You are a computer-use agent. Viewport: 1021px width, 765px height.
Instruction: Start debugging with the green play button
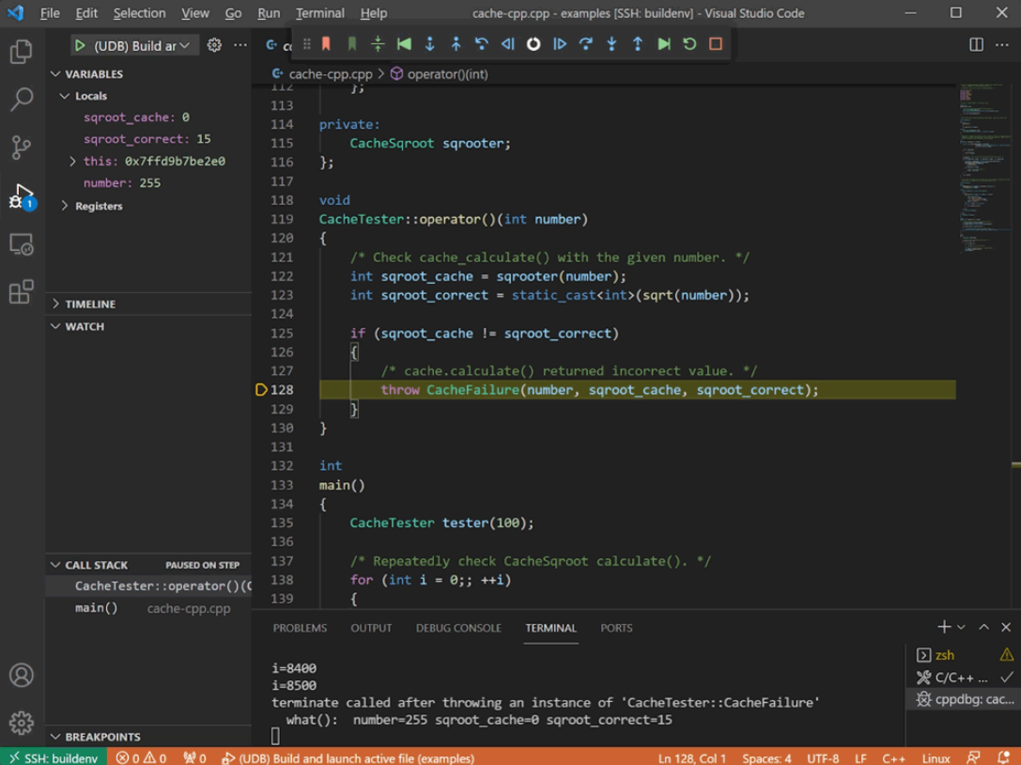pos(80,46)
